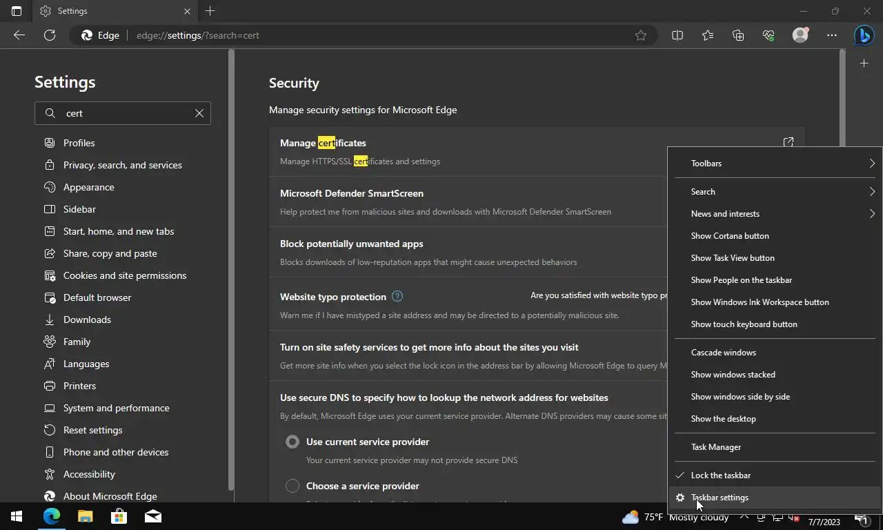Click the settings search field containing cert

(x=124, y=113)
